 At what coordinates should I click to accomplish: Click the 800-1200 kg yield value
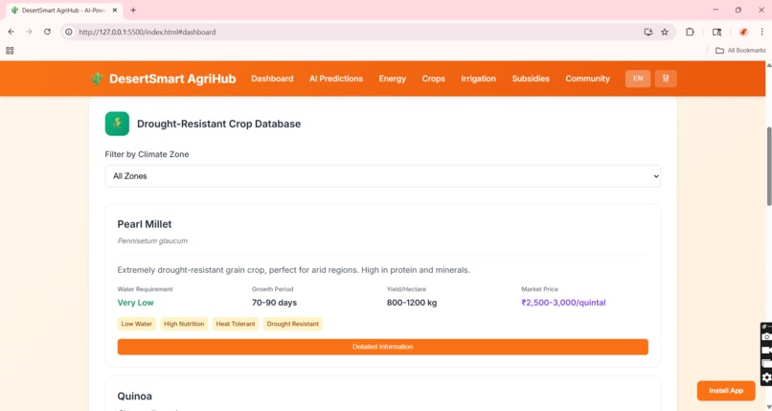pyautogui.click(x=412, y=303)
